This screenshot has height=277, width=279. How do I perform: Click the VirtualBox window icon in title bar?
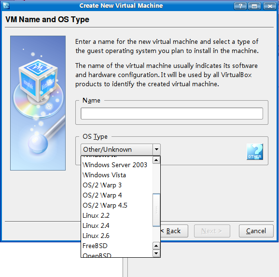coord(6,6)
